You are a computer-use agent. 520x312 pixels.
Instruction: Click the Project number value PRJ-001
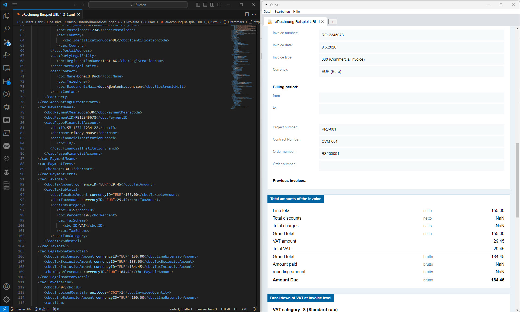[x=329, y=129]
